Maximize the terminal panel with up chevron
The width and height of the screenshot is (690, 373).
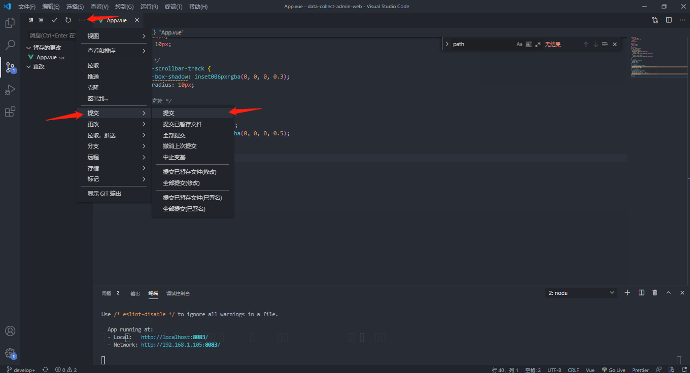[x=669, y=293]
